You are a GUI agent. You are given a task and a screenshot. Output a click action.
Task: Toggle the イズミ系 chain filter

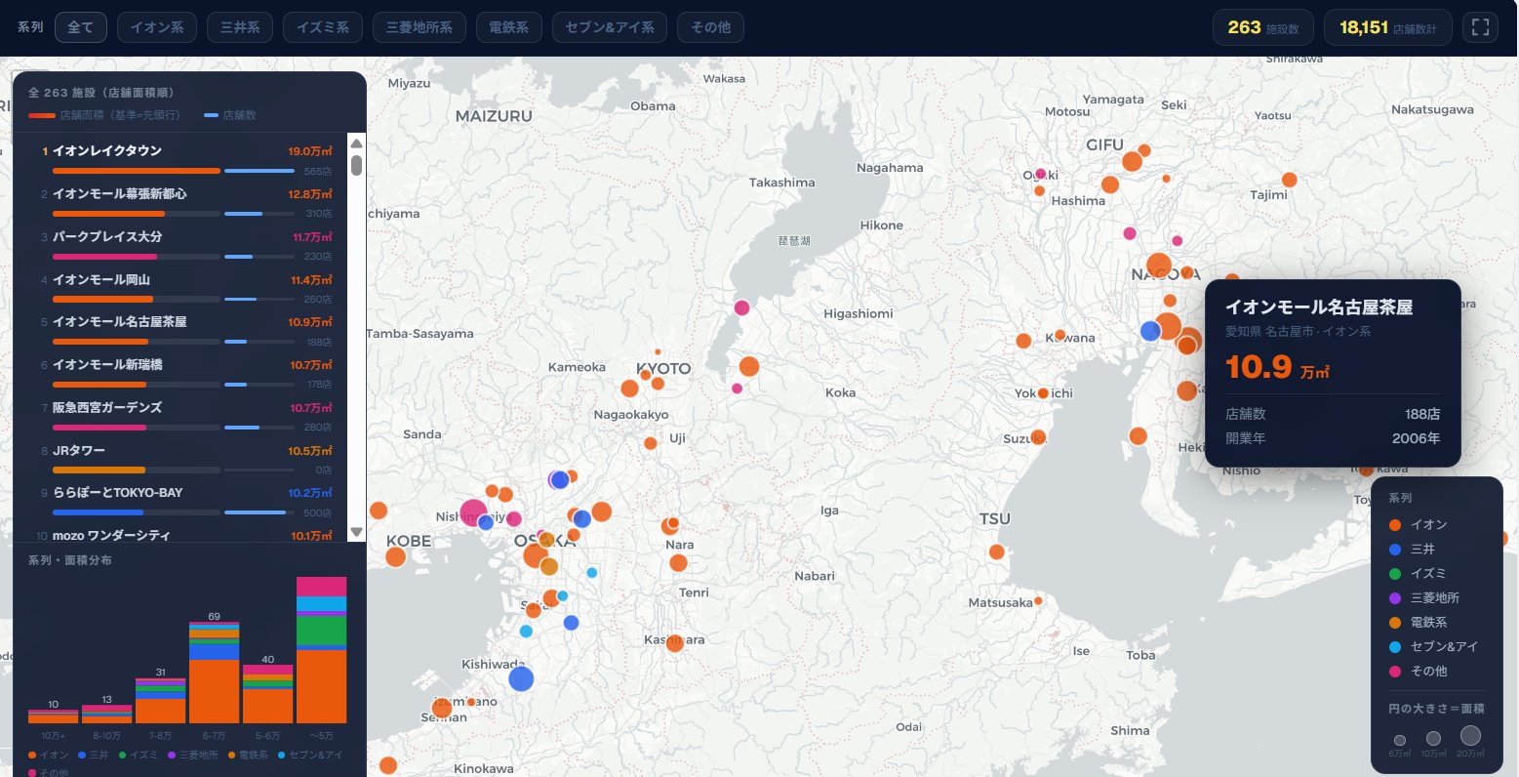(x=323, y=27)
